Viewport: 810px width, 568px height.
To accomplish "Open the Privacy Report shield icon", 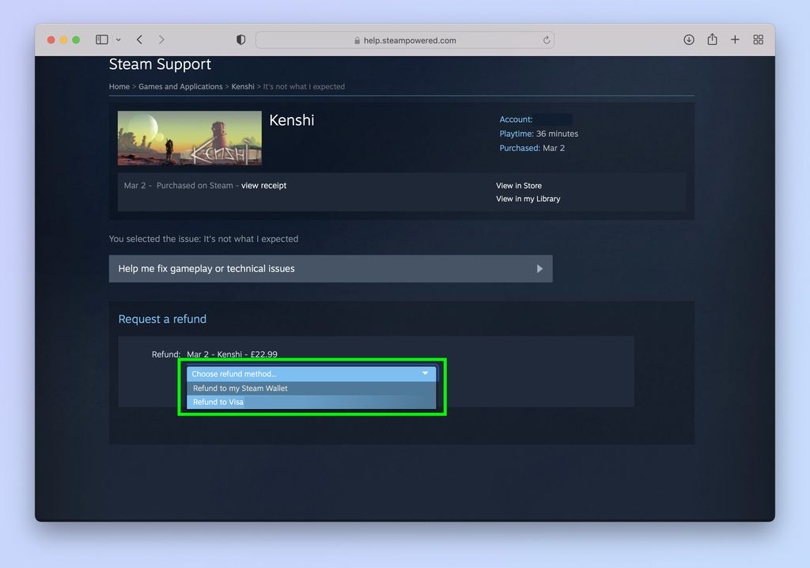I will 241,39.
